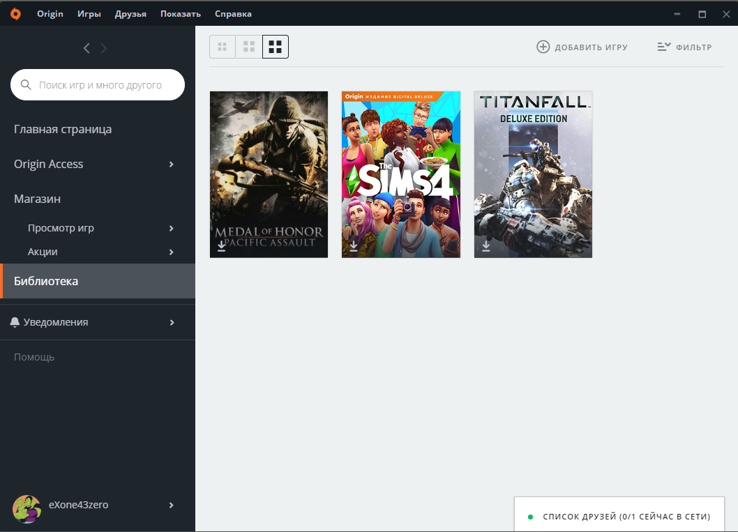The height and width of the screenshot is (532, 738).
Task: Click the eXone43zero avatar picture
Action: coord(27,509)
